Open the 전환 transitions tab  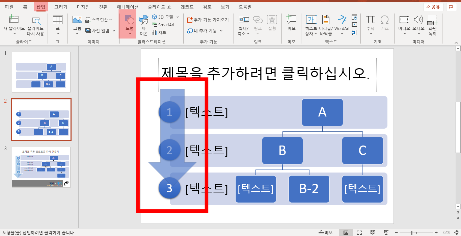[103, 7]
